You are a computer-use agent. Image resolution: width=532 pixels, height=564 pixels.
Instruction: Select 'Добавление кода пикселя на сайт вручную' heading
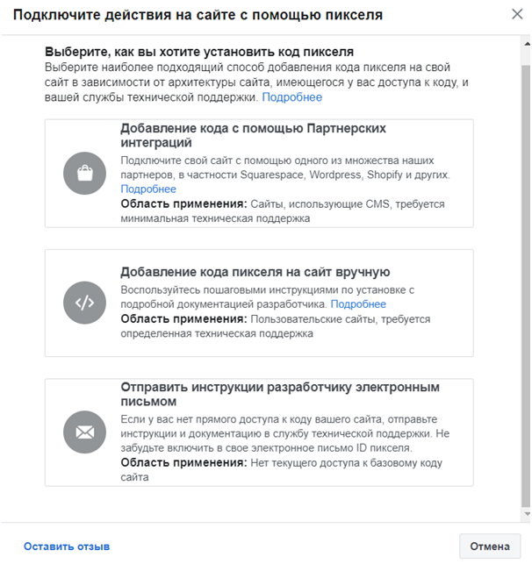tap(255, 272)
